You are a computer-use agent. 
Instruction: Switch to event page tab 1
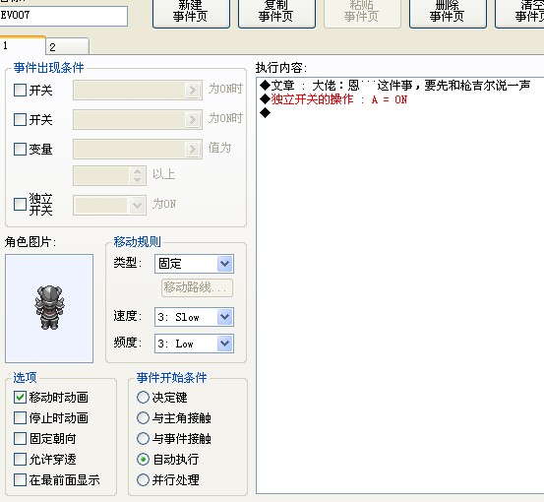click(22, 45)
